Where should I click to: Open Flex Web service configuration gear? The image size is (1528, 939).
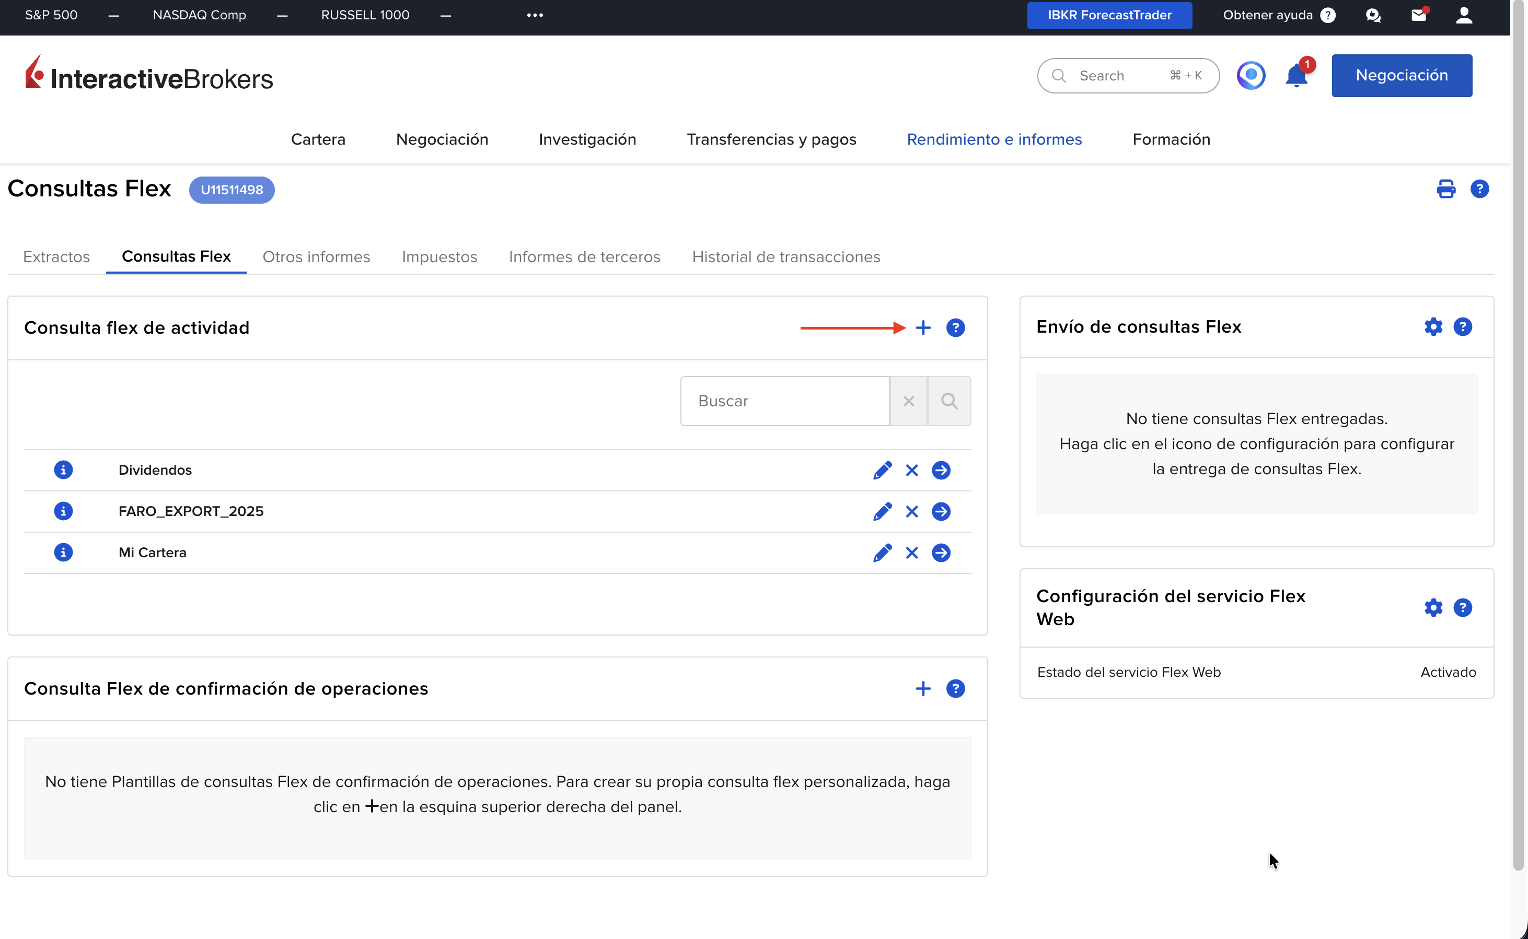point(1433,607)
